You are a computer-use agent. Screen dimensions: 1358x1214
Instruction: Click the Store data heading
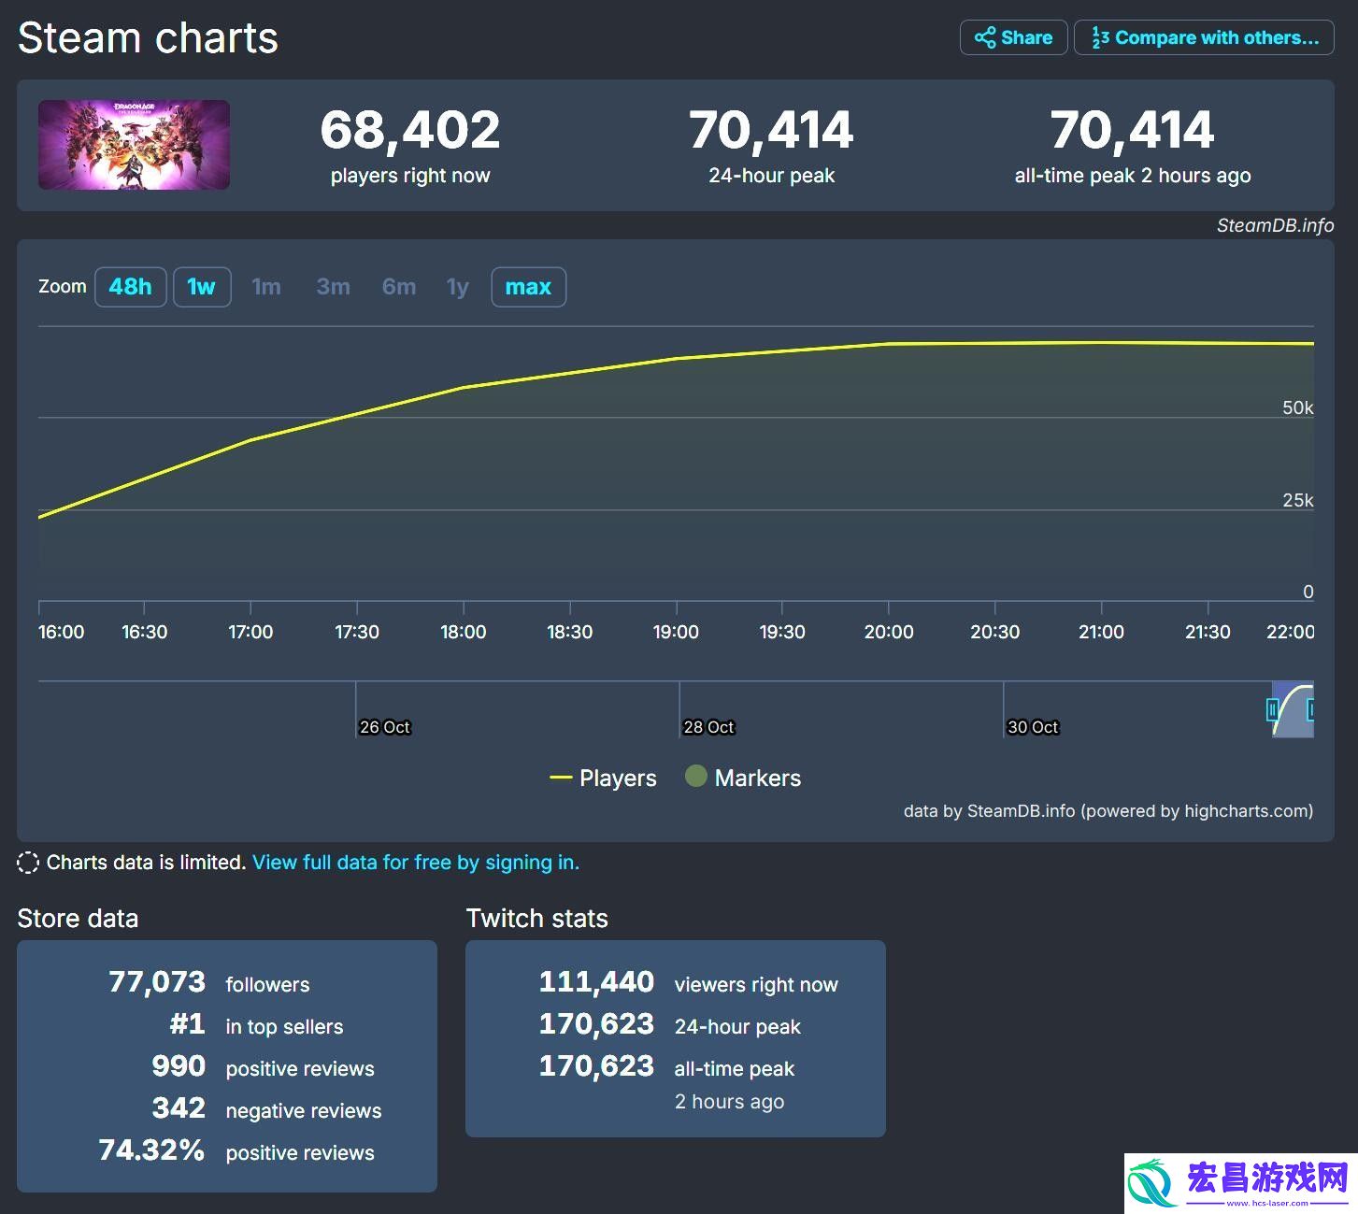tap(78, 919)
